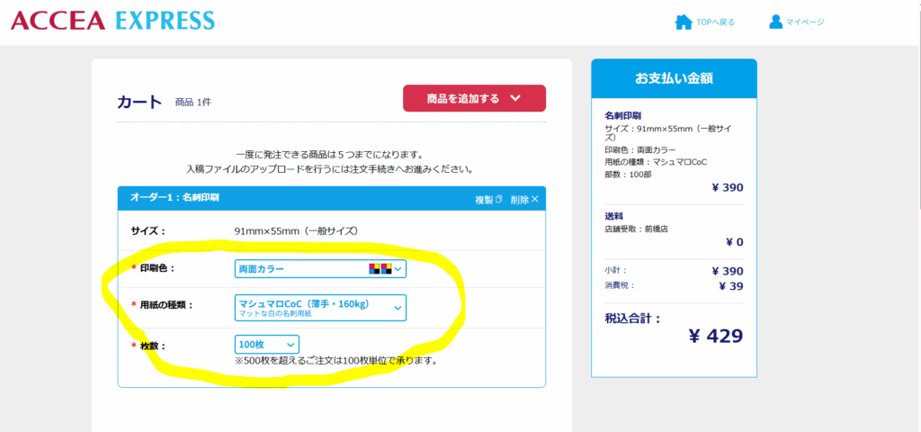Click the お支払い金額 panel header

(x=674, y=79)
